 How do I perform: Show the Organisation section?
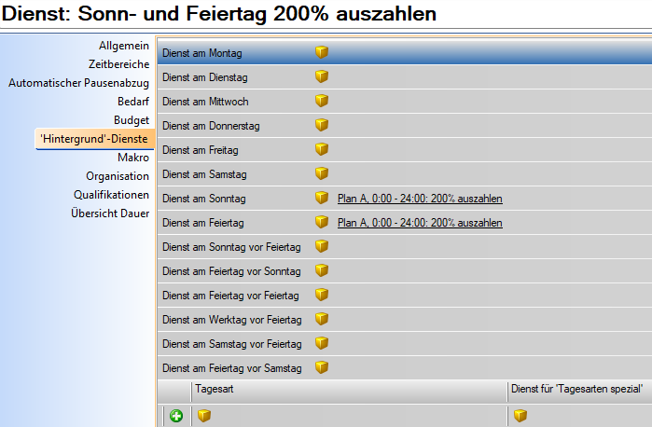point(118,176)
